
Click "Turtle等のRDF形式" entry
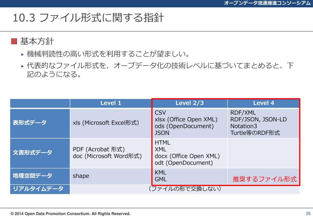tap(255, 133)
